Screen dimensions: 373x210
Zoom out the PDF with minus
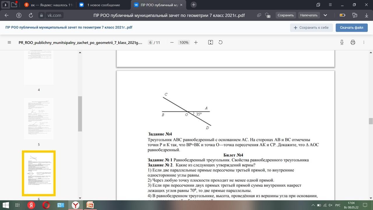pos(172,42)
